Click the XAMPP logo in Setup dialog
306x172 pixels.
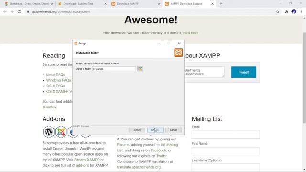178,53
